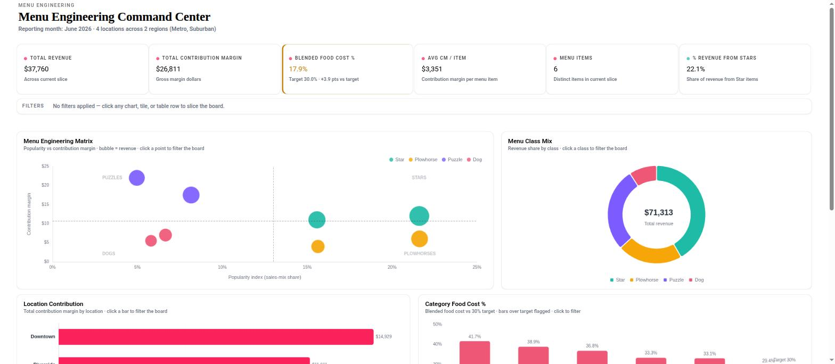
Task: Click the Category Food Cost % title
Action: click(x=455, y=304)
